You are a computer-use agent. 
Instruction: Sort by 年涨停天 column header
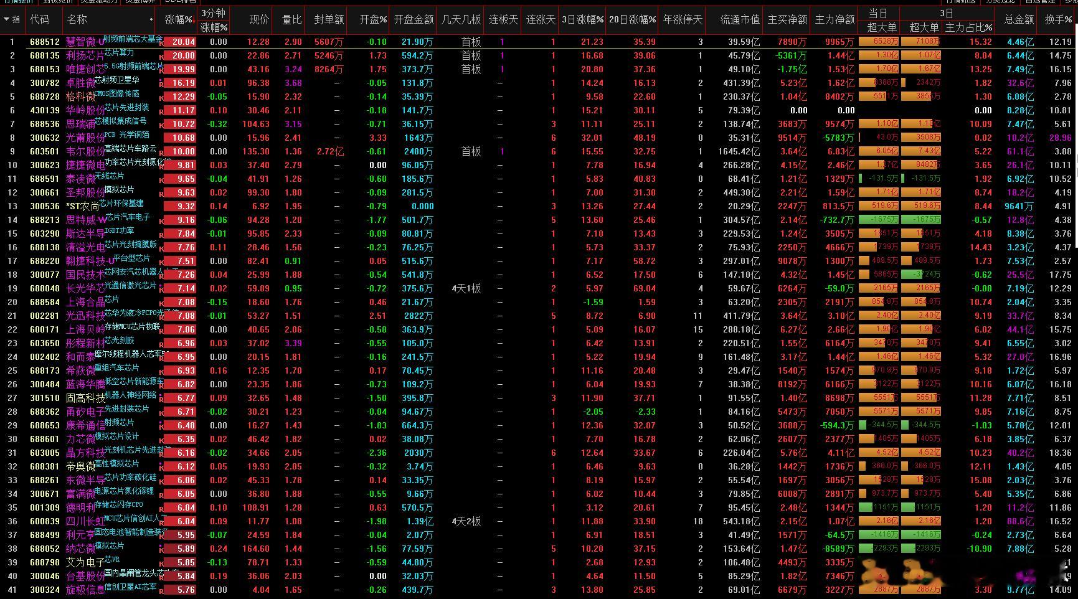tap(683, 20)
